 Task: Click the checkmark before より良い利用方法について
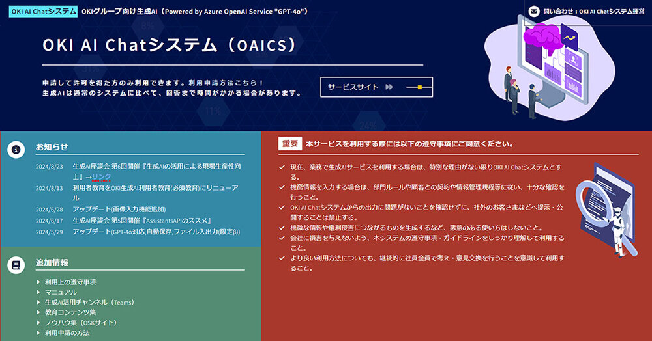(x=281, y=258)
